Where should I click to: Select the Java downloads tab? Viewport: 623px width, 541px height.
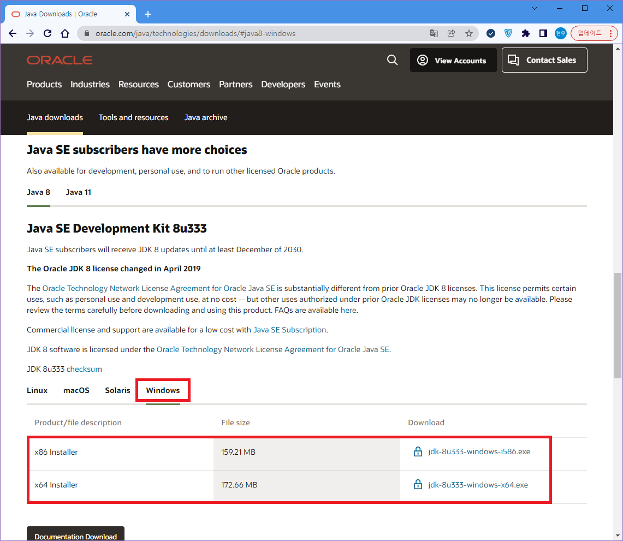tap(55, 117)
